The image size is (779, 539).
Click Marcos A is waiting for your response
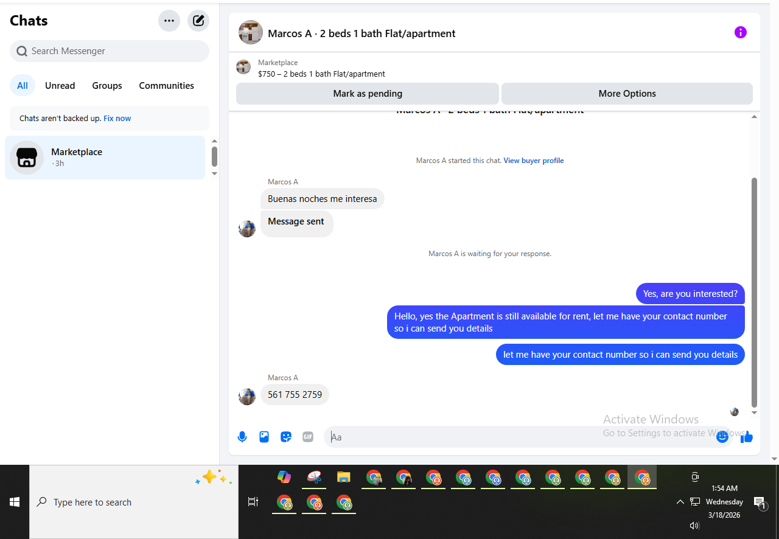pos(490,254)
